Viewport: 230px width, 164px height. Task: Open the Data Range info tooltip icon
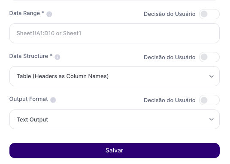point(49,14)
